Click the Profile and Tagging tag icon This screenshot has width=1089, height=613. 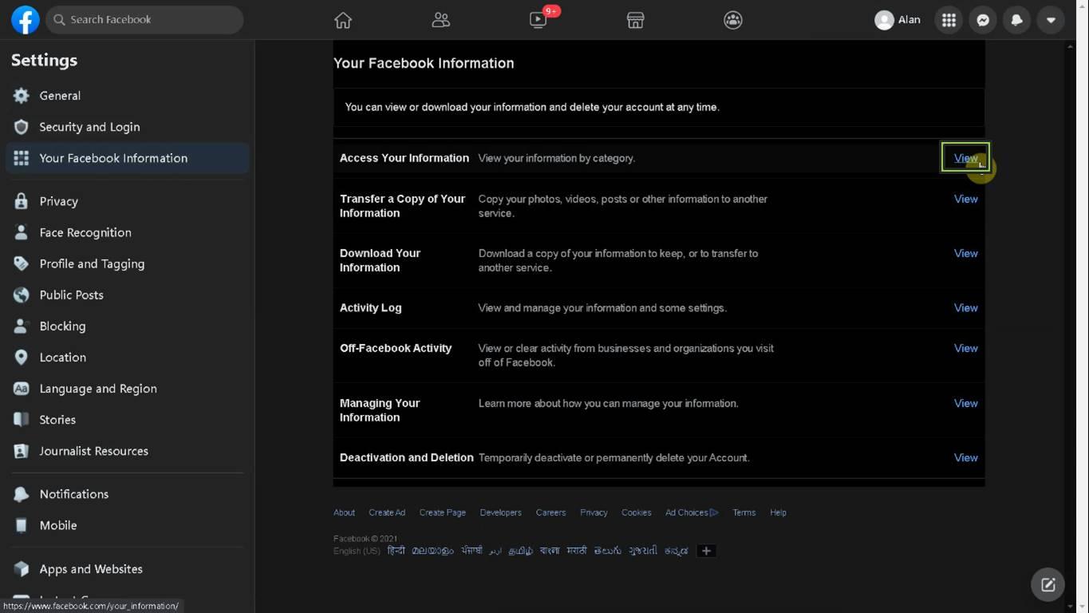(x=22, y=263)
